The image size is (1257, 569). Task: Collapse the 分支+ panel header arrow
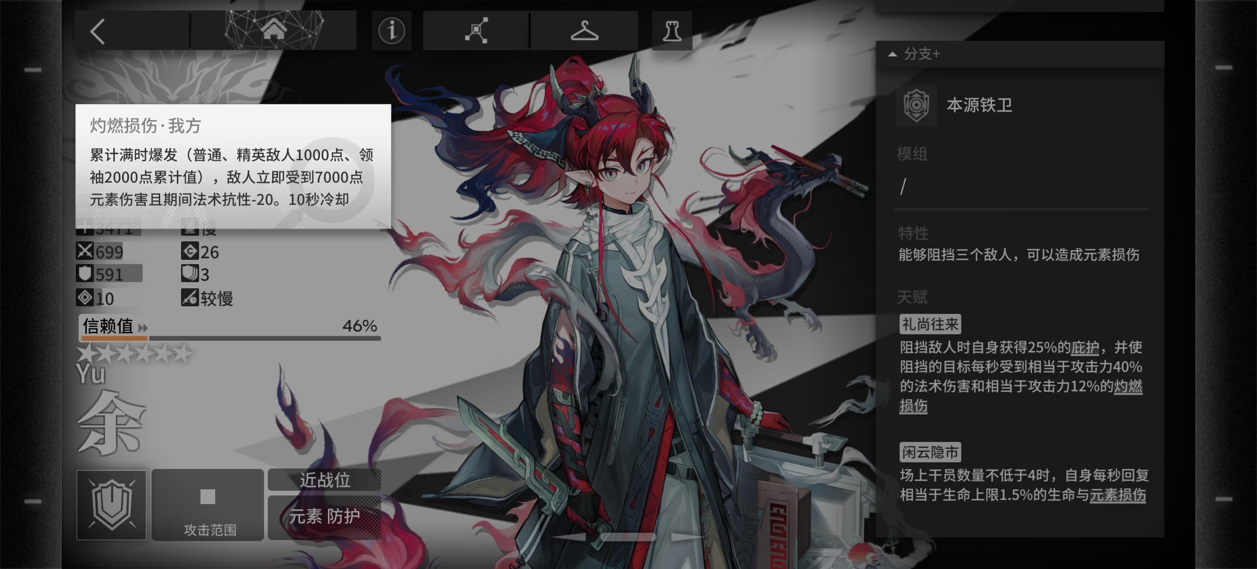(893, 54)
